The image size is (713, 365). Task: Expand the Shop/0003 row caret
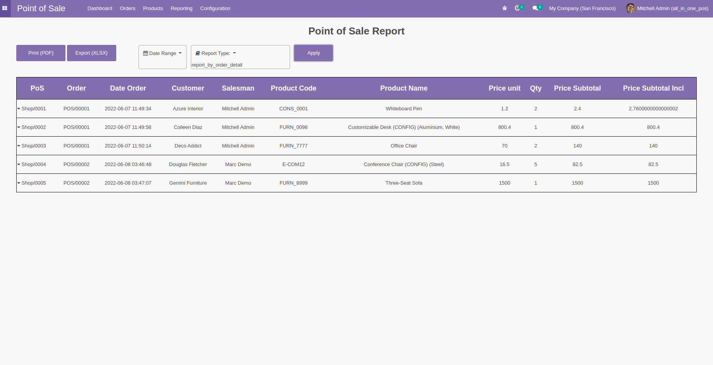coord(19,146)
